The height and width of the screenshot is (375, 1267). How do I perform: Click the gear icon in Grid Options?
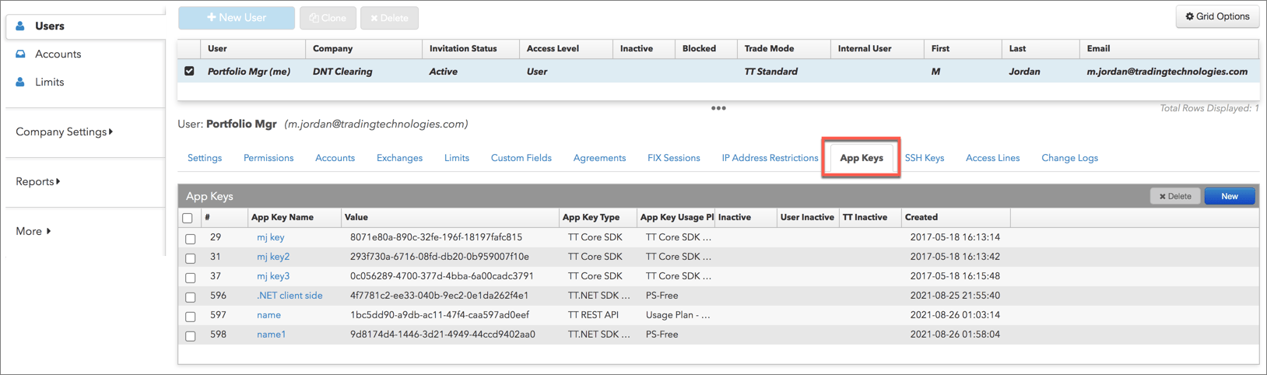pos(1189,16)
